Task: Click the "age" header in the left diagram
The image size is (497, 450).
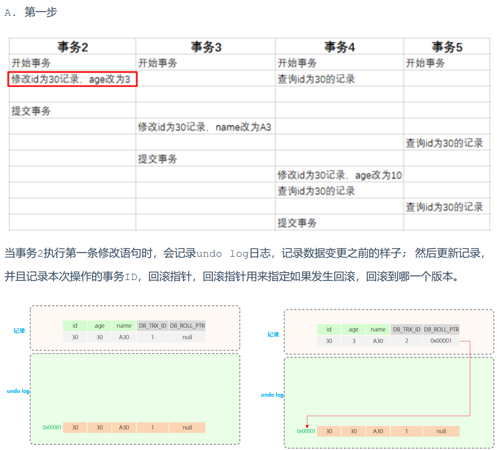Action: click(100, 326)
